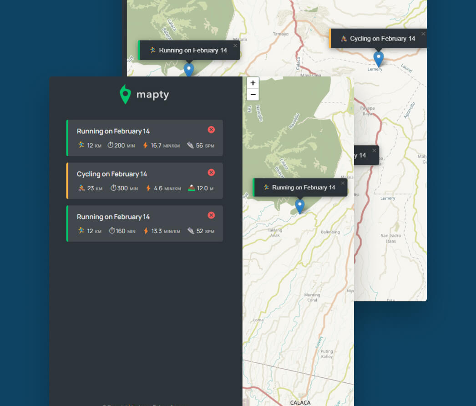Click the runner icon in the back window Running popup
The image size is (476, 406).
point(153,50)
